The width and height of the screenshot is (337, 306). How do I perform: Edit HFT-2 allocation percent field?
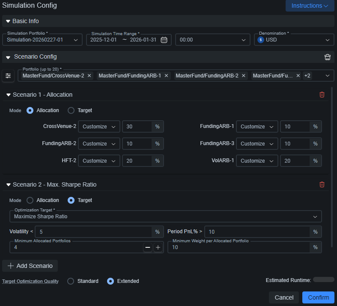click(x=137, y=161)
